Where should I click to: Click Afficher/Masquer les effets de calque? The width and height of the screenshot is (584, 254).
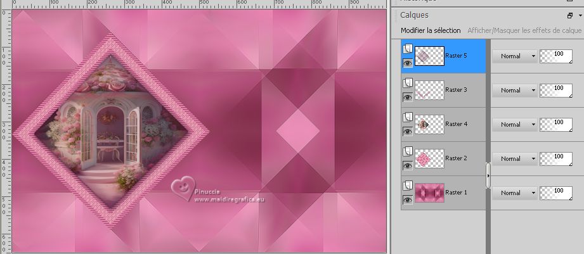point(524,30)
